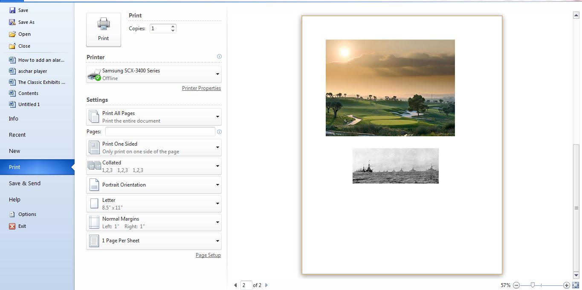Click the current page number box
582x290 pixels.
pos(246,285)
